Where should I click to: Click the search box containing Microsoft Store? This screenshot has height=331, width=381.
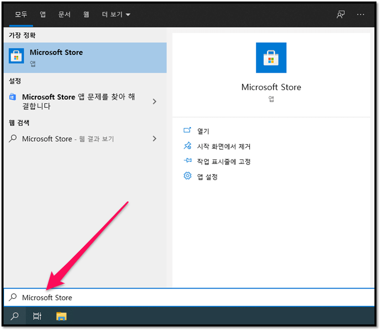coord(189,298)
